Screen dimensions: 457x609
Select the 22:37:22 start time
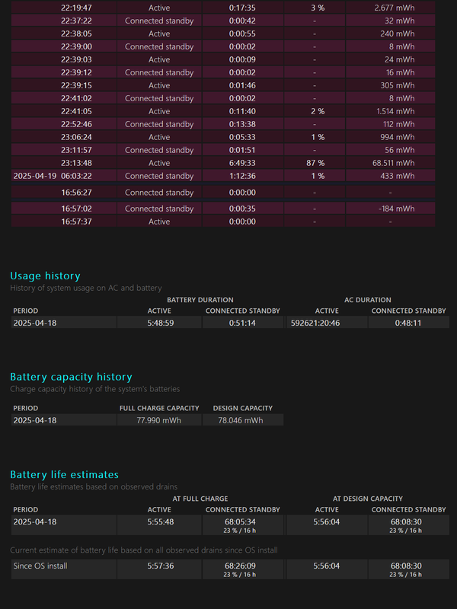pos(76,21)
